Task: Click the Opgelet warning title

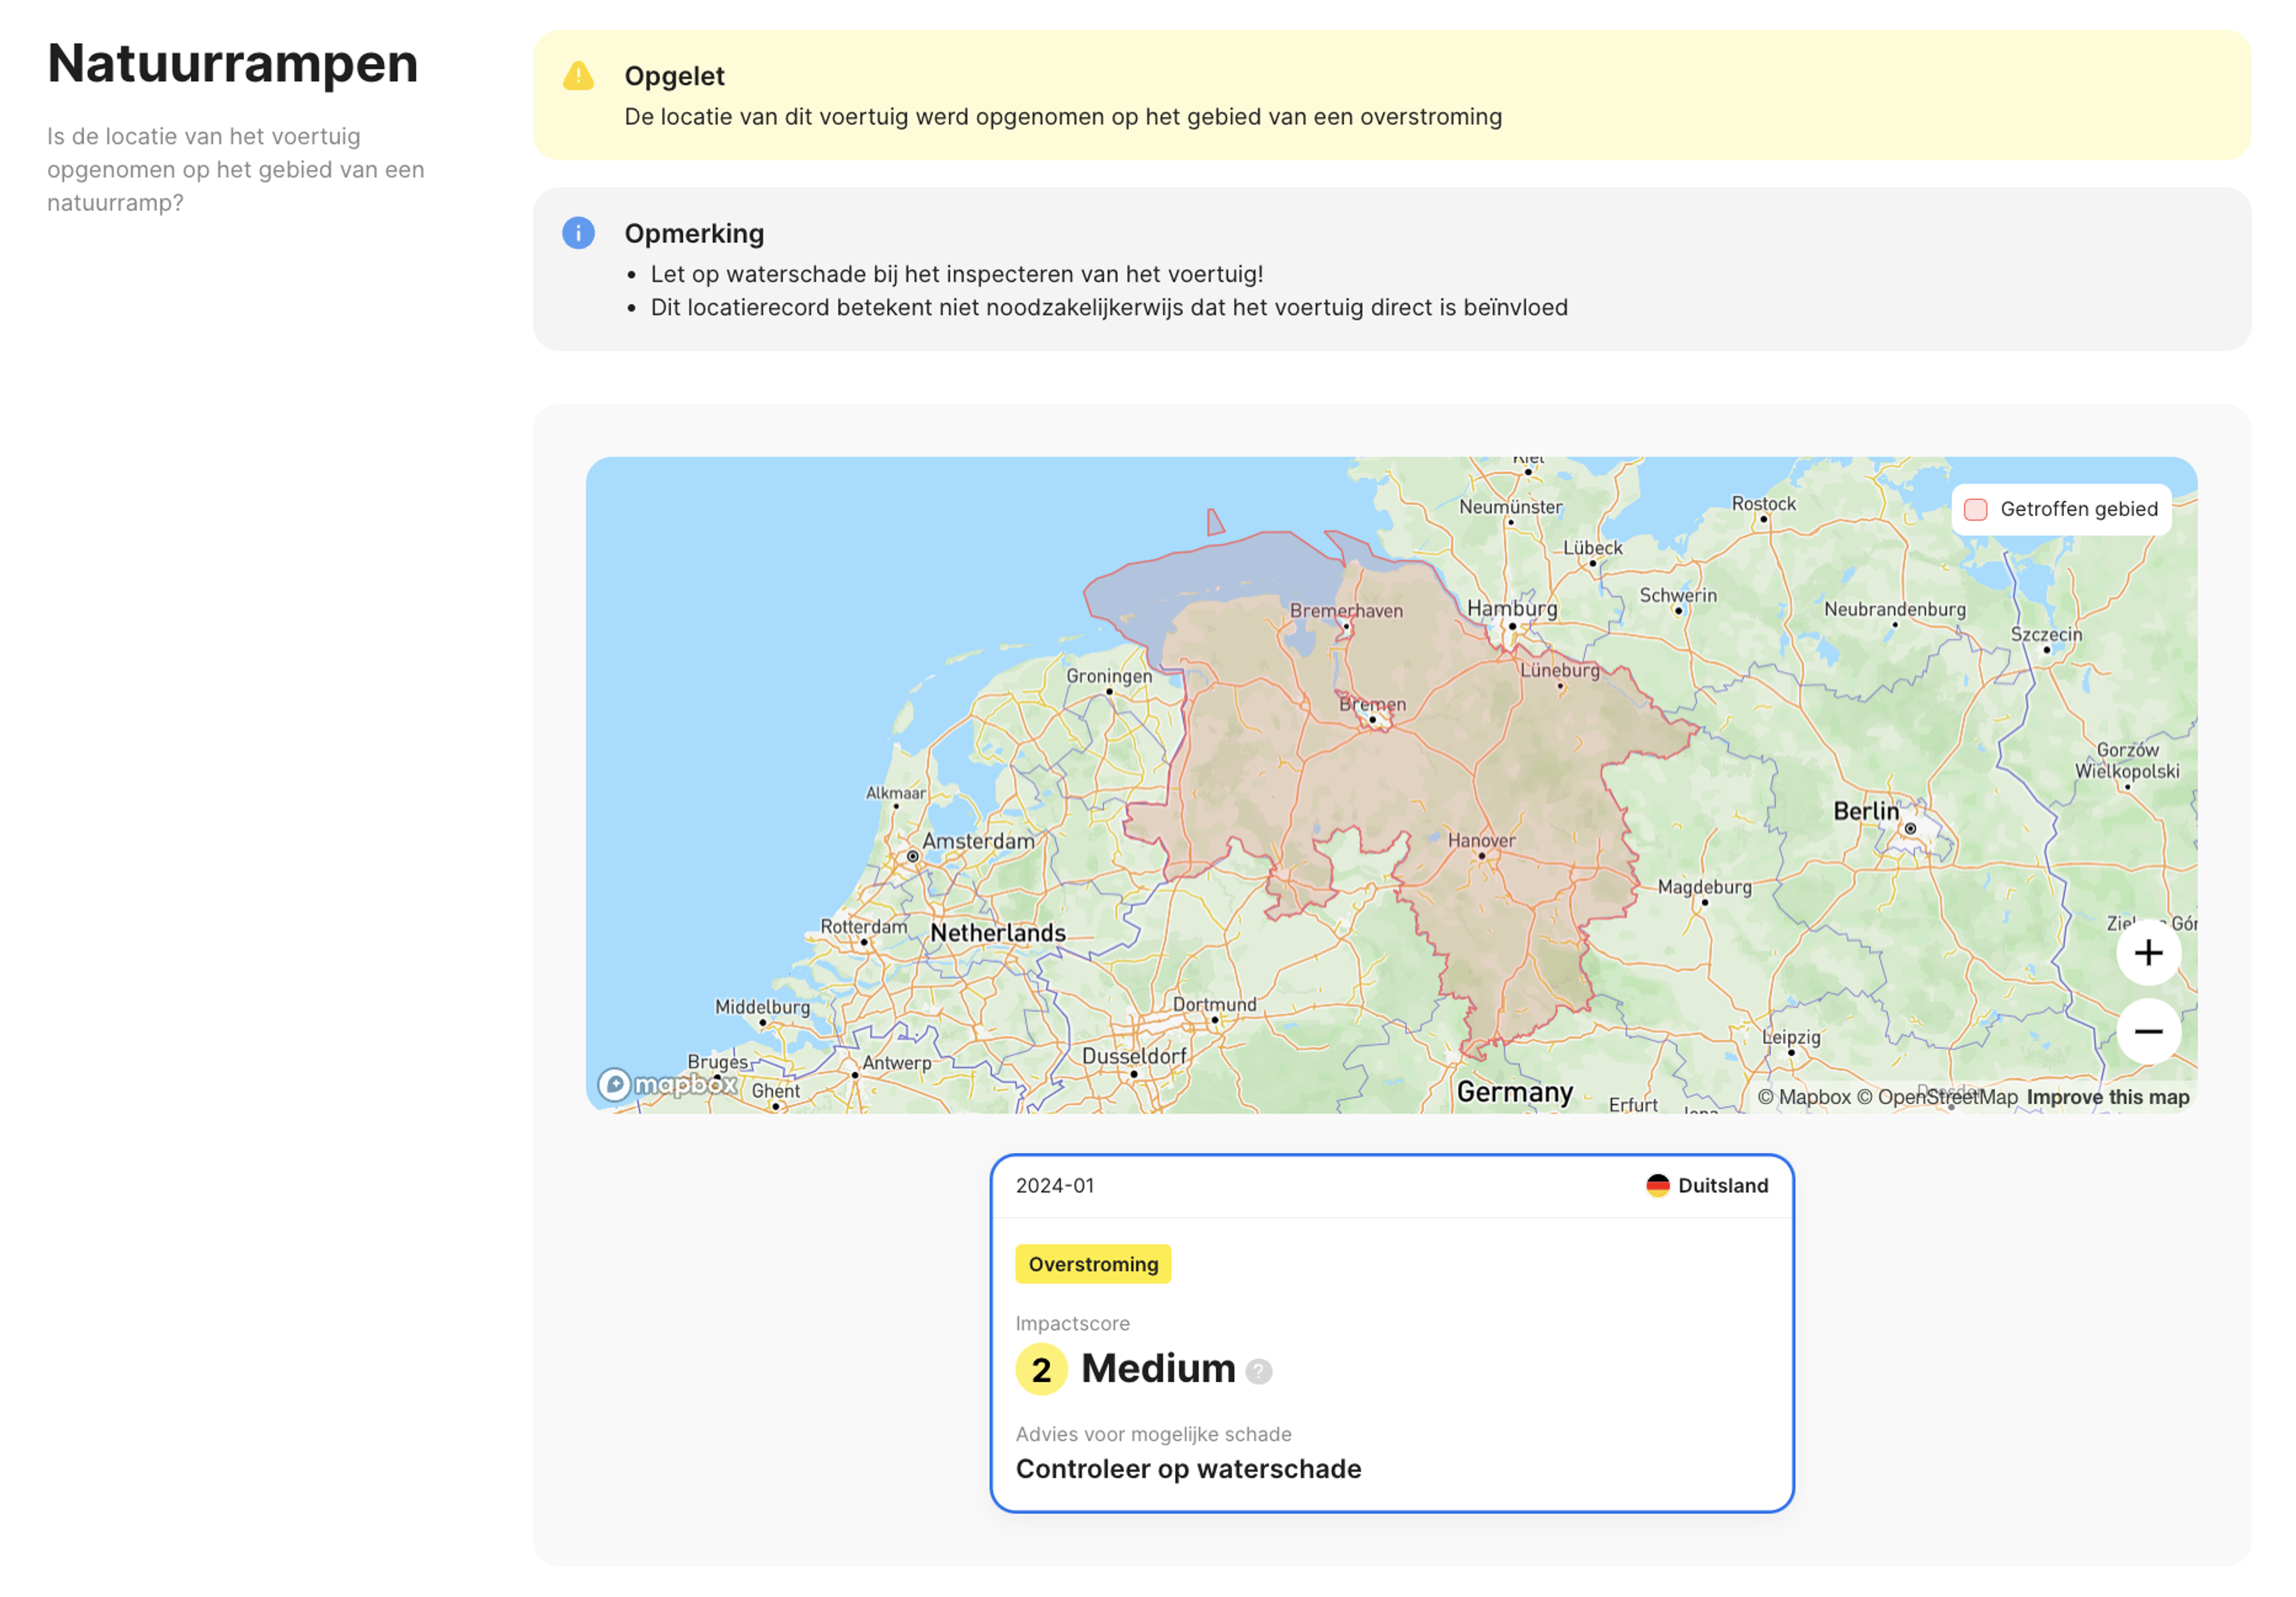Action: 675,76
